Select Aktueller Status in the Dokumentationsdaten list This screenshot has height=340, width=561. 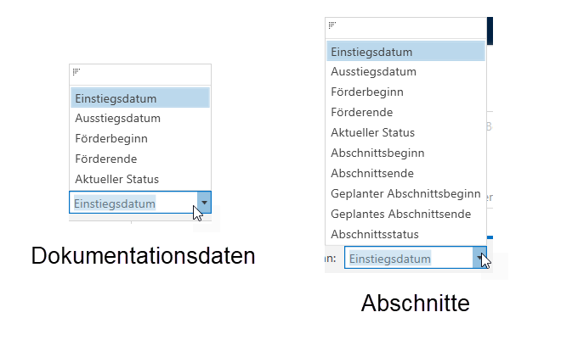116,179
